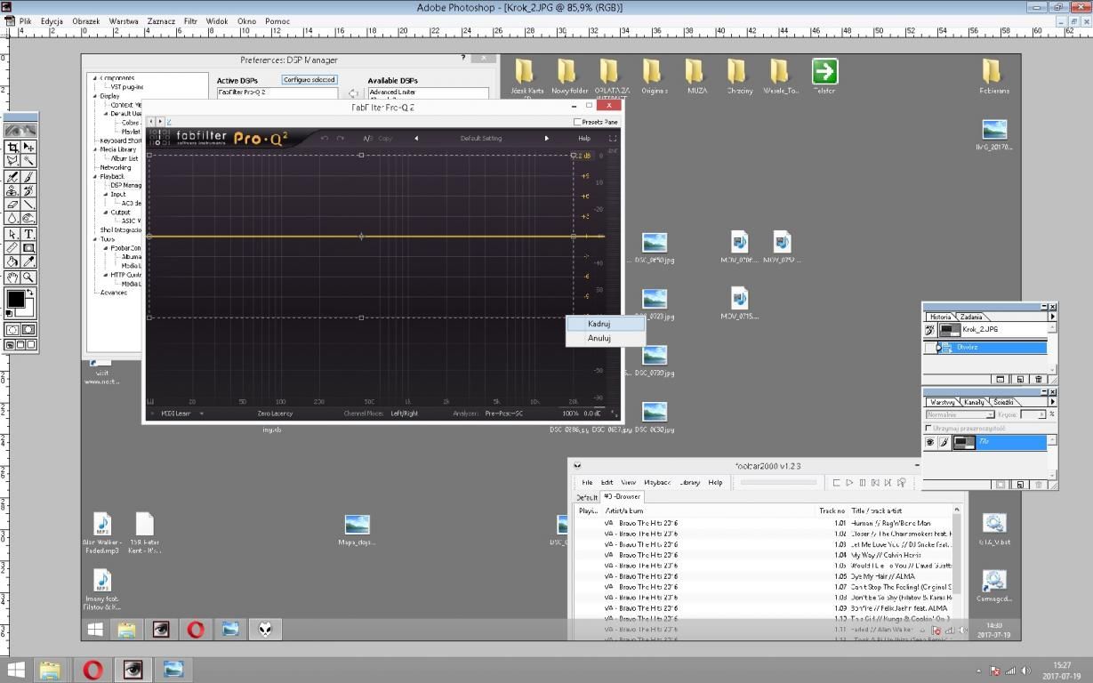Image resolution: width=1093 pixels, height=683 pixels.
Task: Select the Polygonal Lasso tool
Action: tap(12, 161)
